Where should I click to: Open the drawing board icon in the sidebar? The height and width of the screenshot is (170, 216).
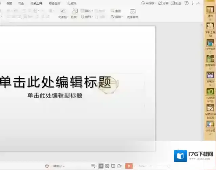[x=210, y=108]
